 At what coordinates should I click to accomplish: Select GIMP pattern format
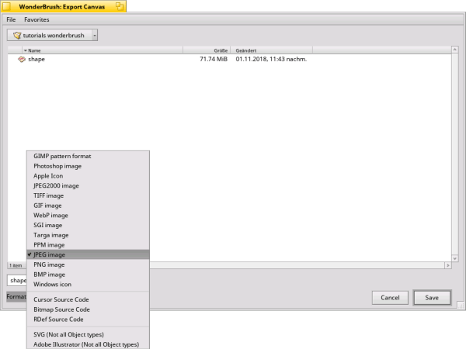pyautogui.click(x=62, y=156)
